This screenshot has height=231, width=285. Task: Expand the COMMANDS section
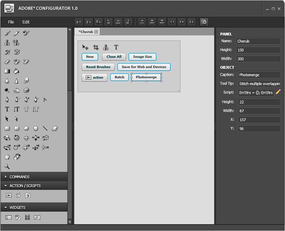[34, 177]
